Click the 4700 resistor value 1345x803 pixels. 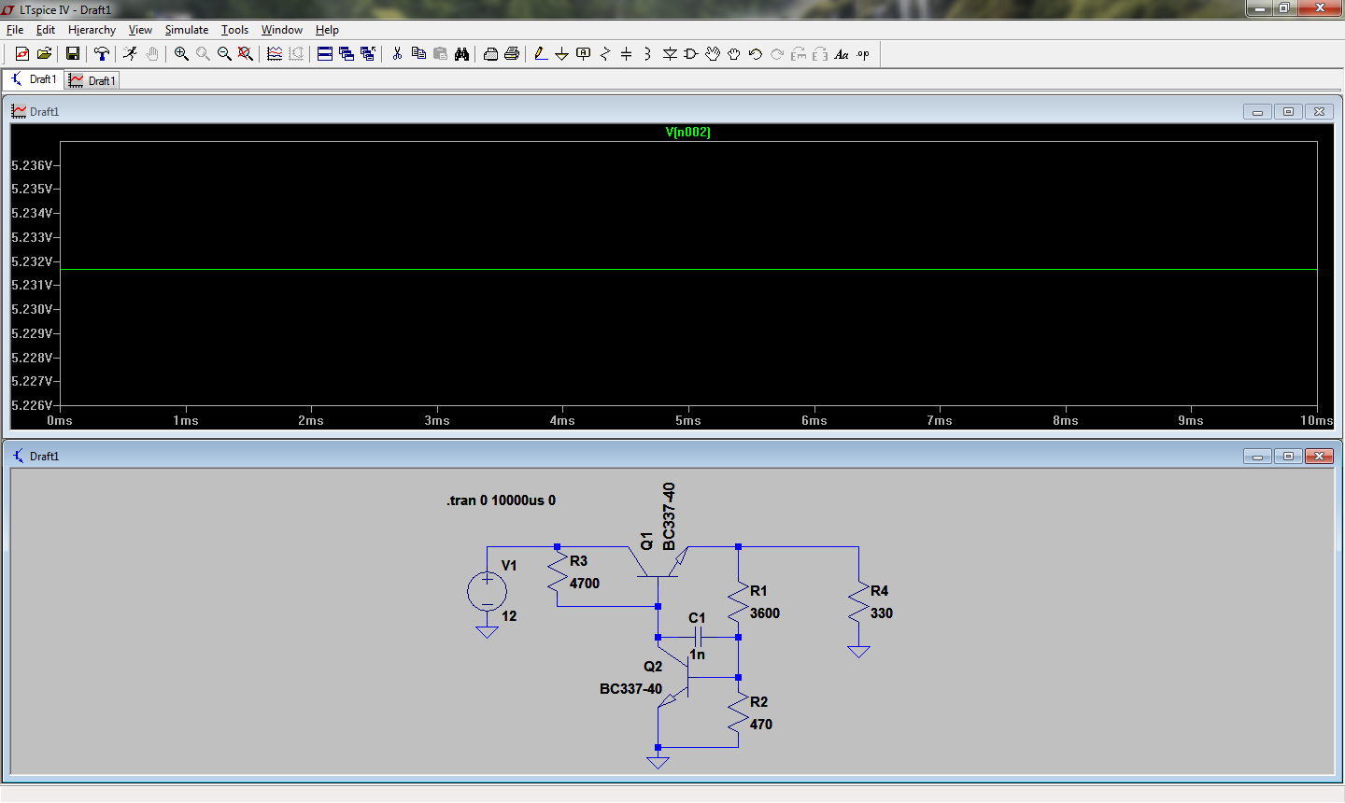pos(585,584)
